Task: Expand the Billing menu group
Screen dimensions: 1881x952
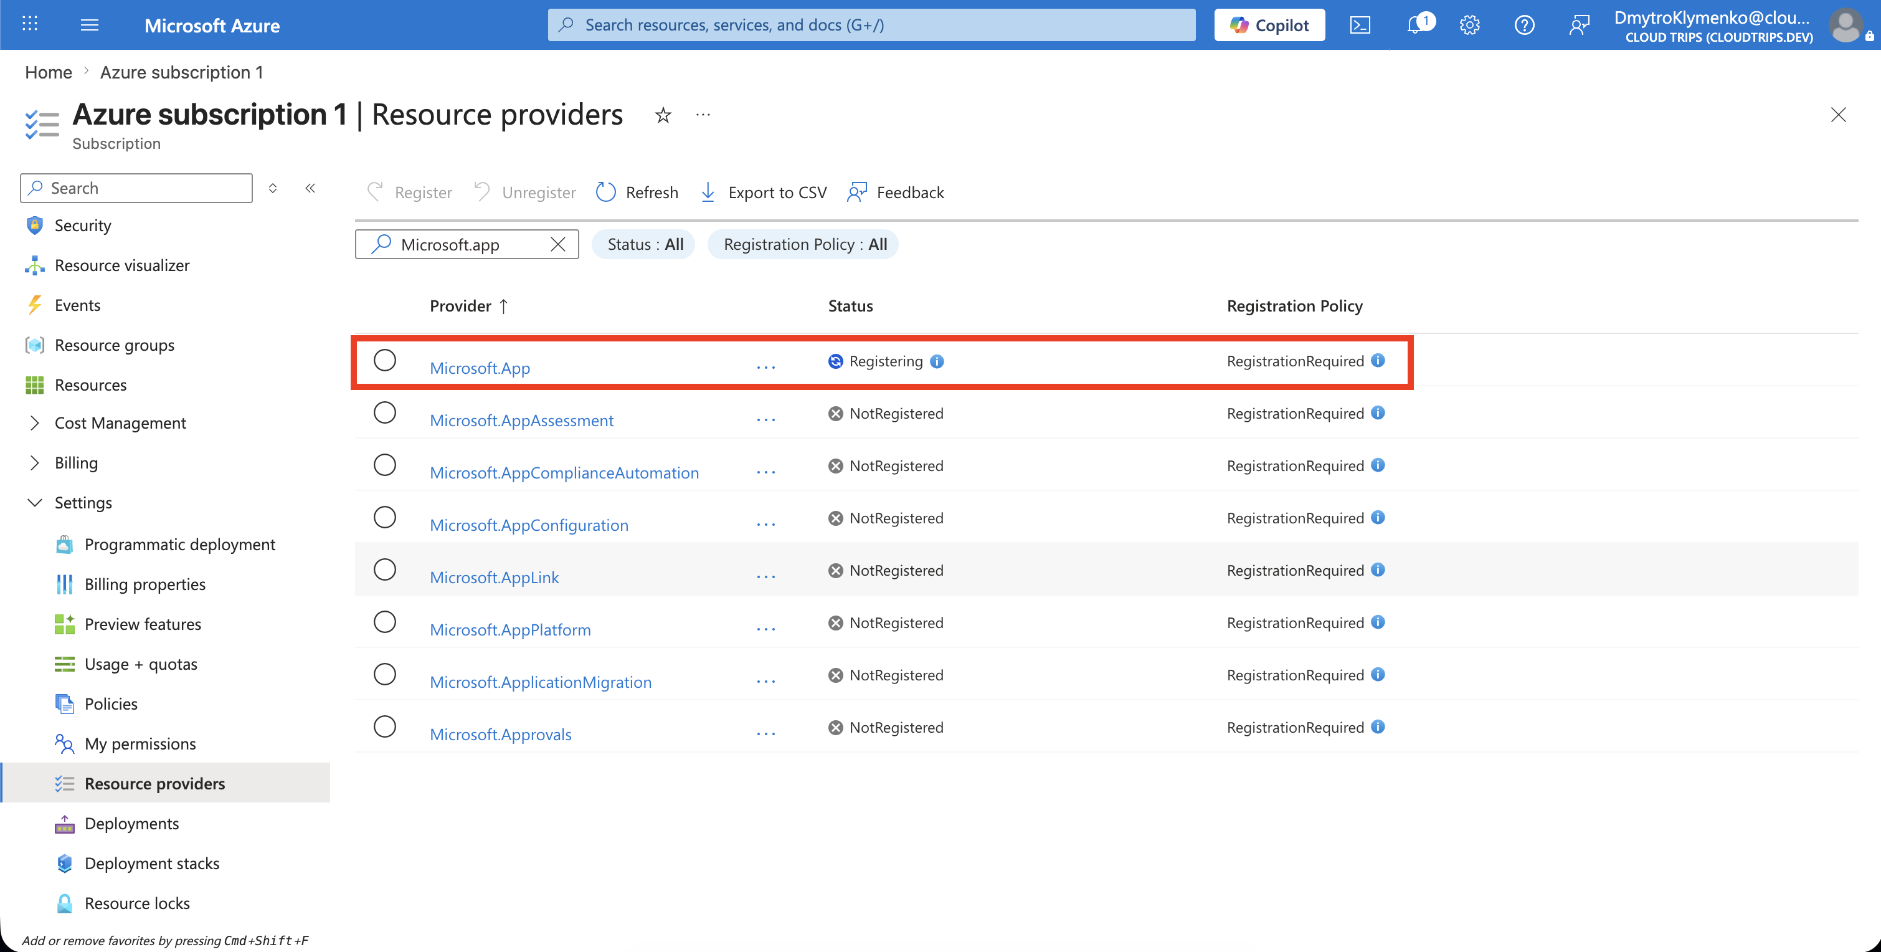Action: 34,462
